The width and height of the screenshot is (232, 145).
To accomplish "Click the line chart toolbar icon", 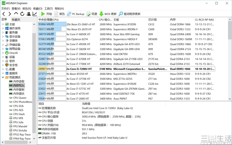I will (35, 14).
